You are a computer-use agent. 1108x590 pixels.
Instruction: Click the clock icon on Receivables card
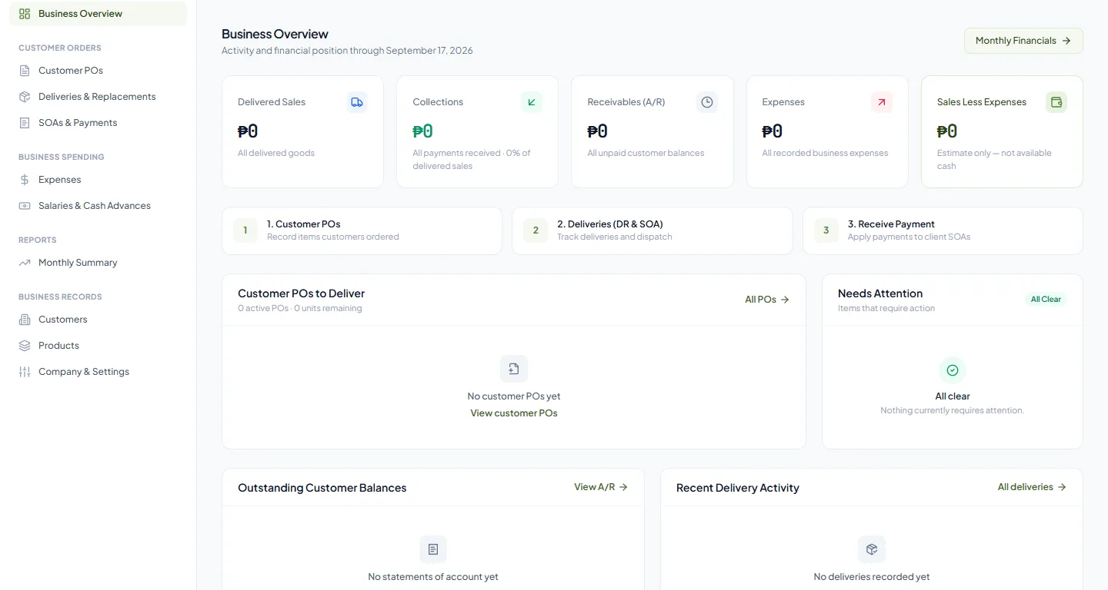tap(707, 102)
